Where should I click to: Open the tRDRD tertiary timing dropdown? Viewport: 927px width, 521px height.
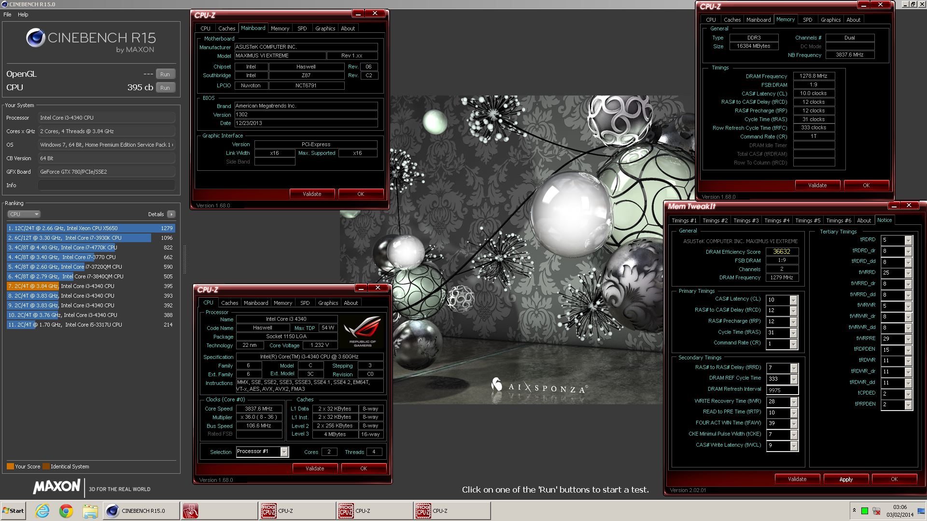tap(908, 240)
